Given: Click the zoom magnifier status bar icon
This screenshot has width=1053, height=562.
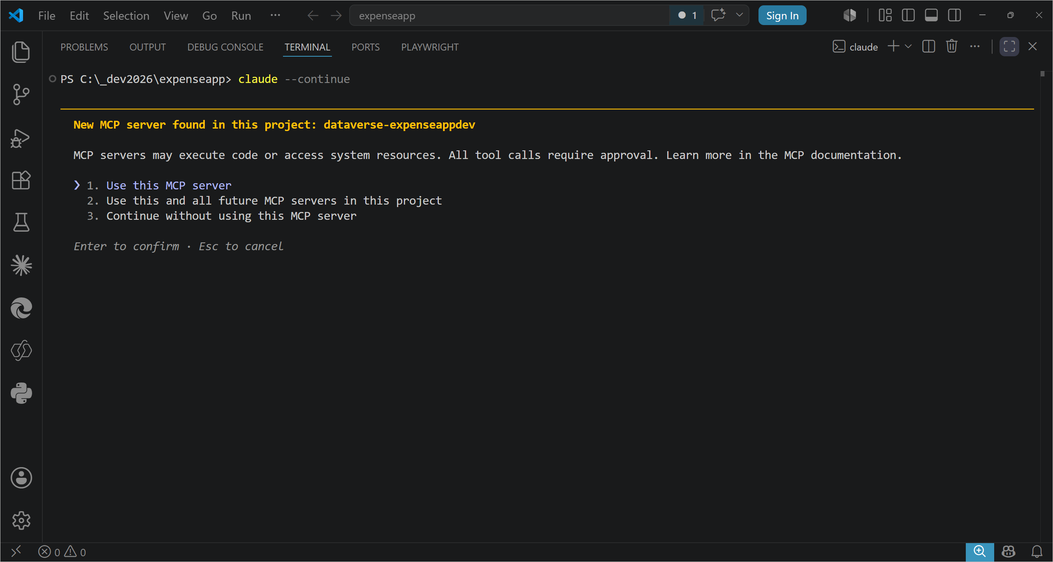Looking at the screenshot, I should (x=980, y=552).
